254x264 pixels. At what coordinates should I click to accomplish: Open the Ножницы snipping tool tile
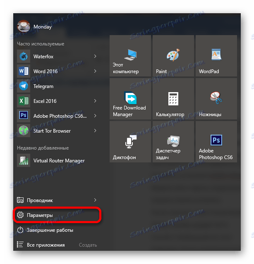tap(216, 99)
